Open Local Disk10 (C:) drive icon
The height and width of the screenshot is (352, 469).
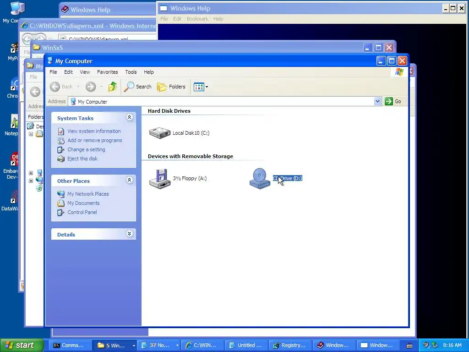[160, 132]
